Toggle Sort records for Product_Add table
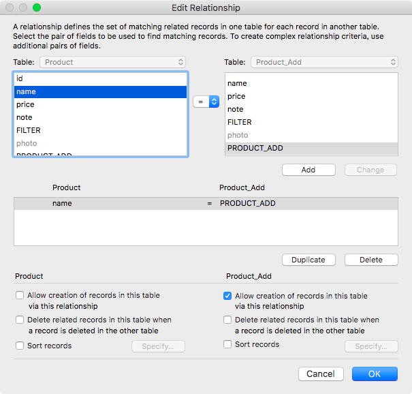Screen dimensions: 412x394 coord(227,344)
